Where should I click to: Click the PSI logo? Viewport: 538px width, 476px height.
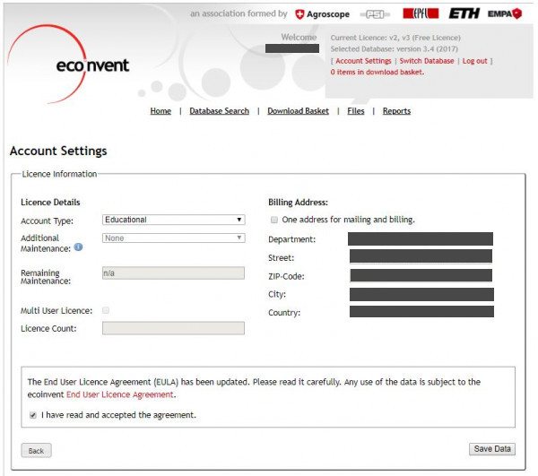375,14
